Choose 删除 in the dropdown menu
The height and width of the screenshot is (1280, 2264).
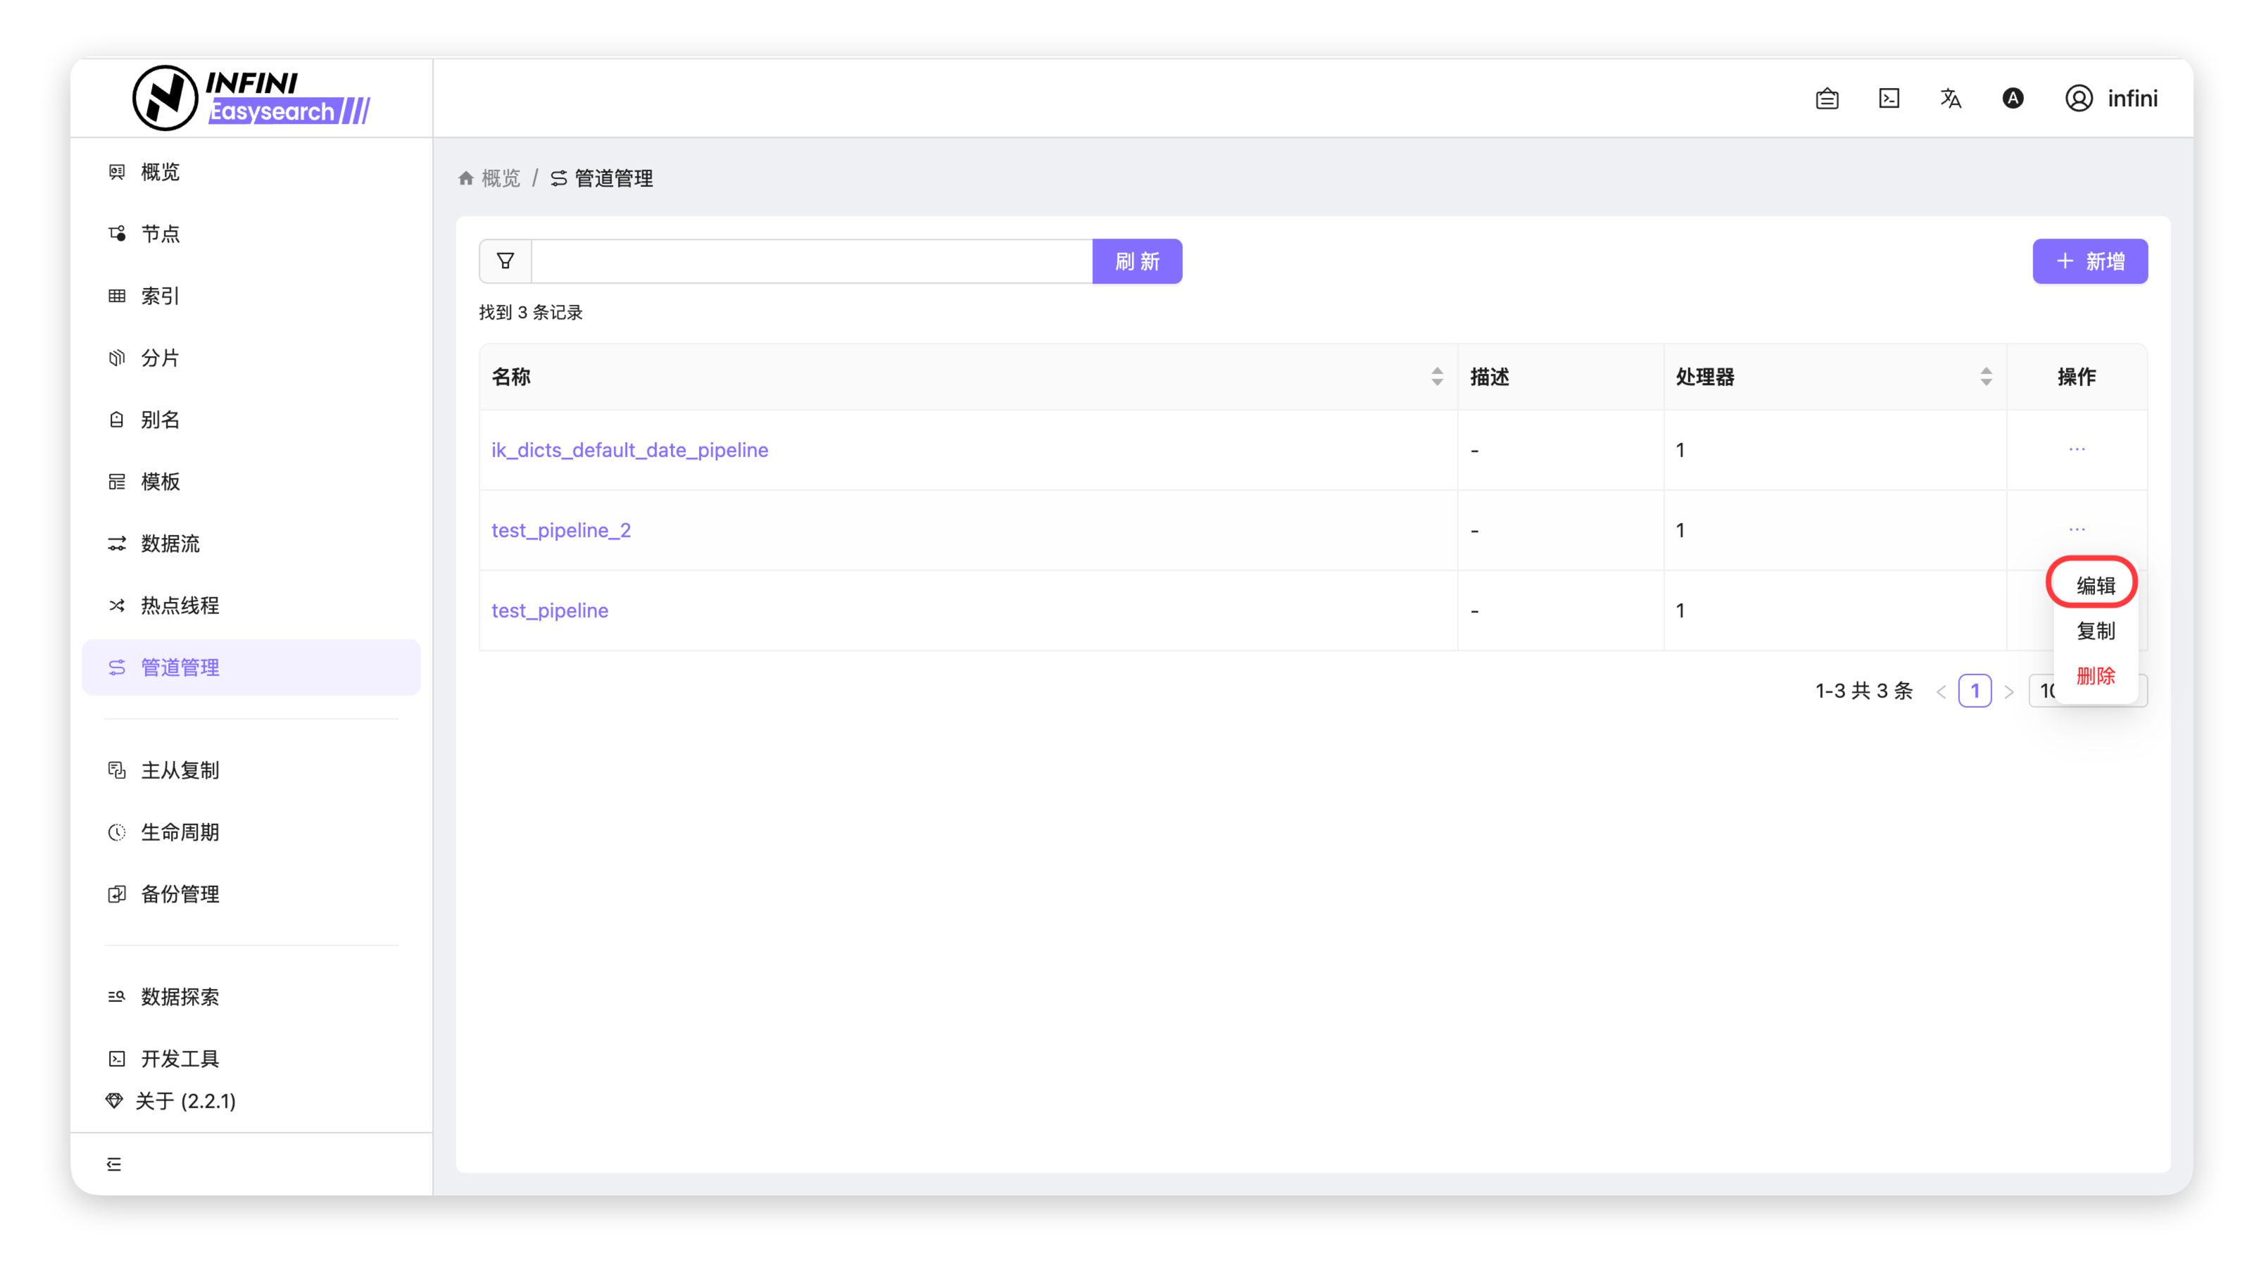pyautogui.click(x=2095, y=676)
